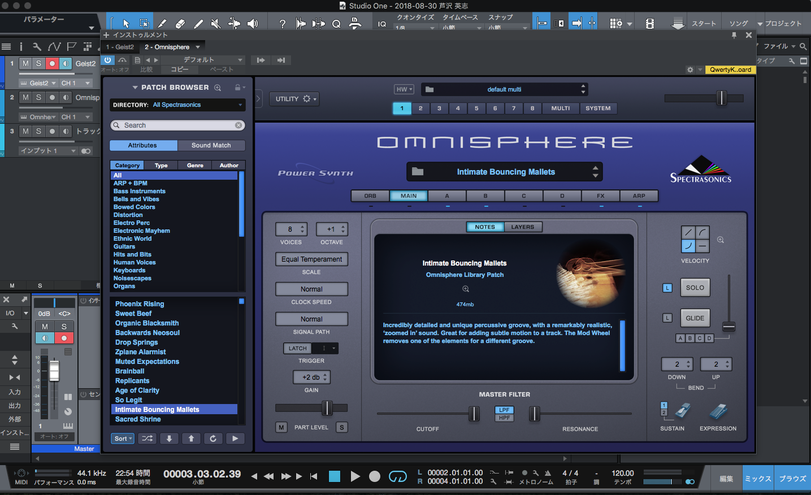
Task: Select part 2 button
Action: [420, 108]
